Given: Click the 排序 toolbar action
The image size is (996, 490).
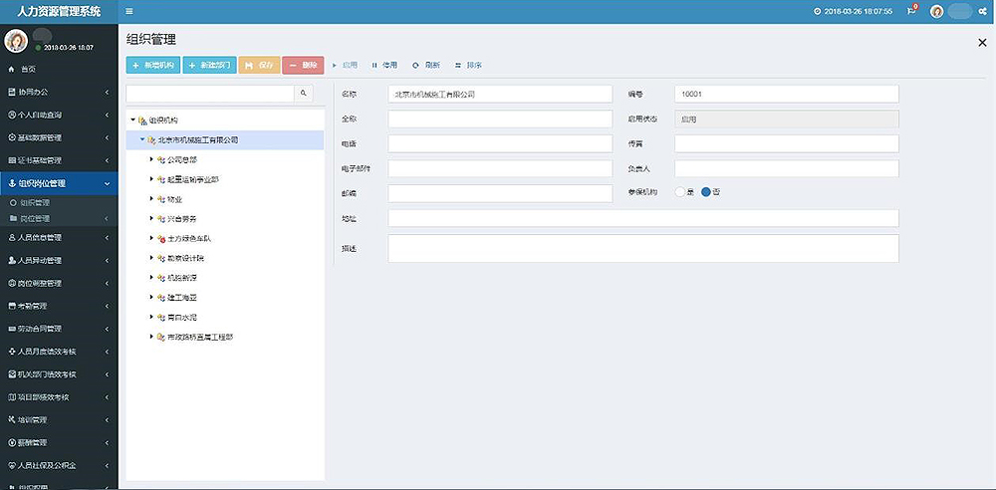Looking at the screenshot, I should pyautogui.click(x=468, y=65).
